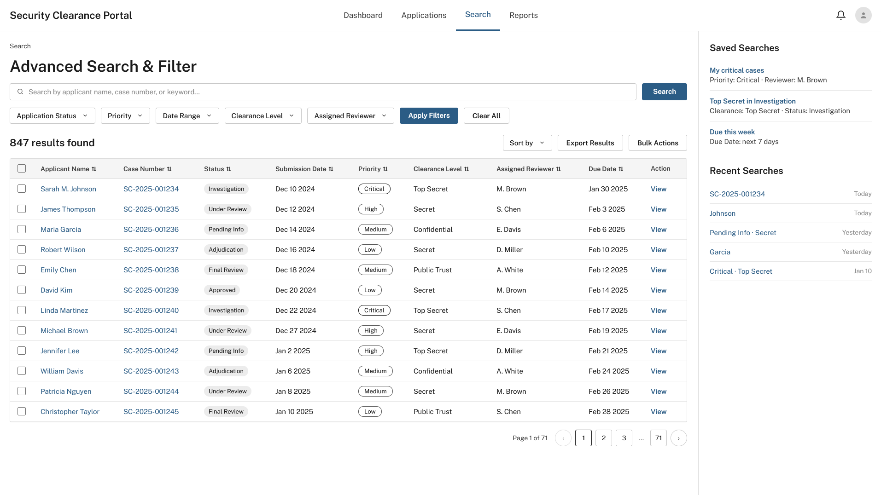Image resolution: width=881 pixels, height=495 pixels.
Task: Go to the Dashboard tab
Action: [x=363, y=15]
